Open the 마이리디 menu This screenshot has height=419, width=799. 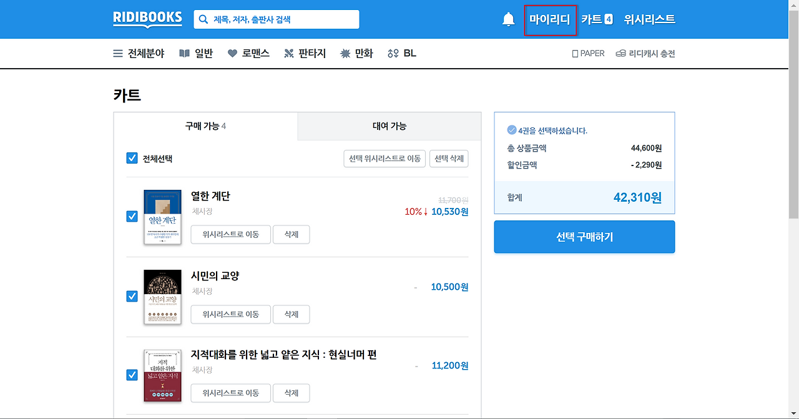pos(550,19)
